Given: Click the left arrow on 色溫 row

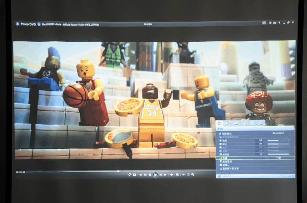Looking at the screenshot, I should [x=266, y=158].
